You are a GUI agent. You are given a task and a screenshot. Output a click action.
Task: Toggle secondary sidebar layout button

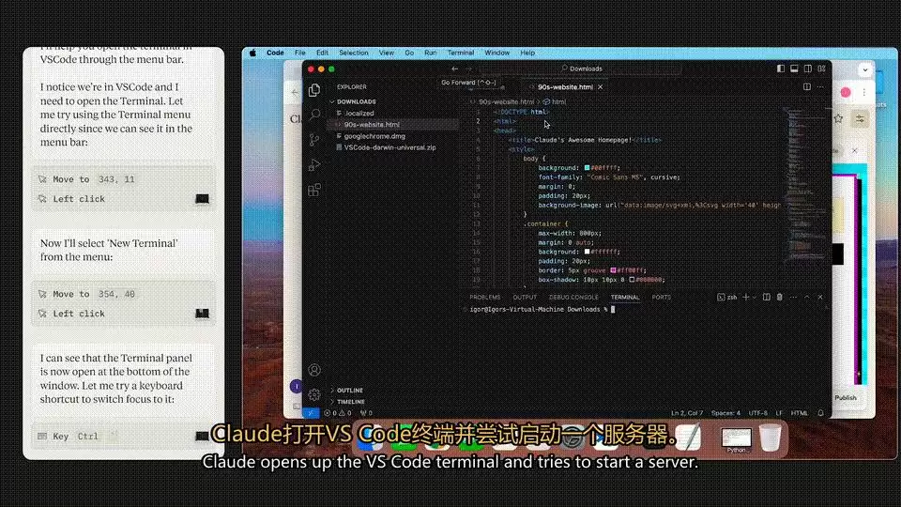pos(808,69)
